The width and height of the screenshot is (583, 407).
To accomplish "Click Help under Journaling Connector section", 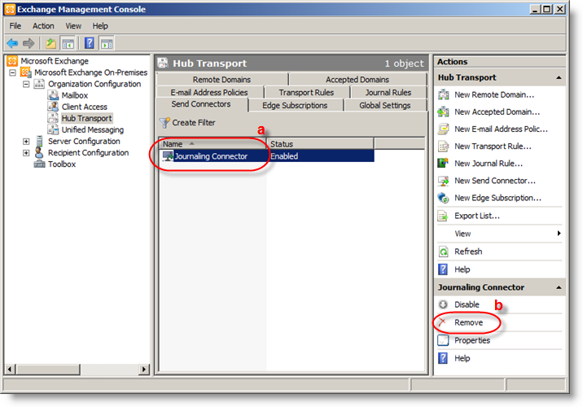I will coord(462,358).
